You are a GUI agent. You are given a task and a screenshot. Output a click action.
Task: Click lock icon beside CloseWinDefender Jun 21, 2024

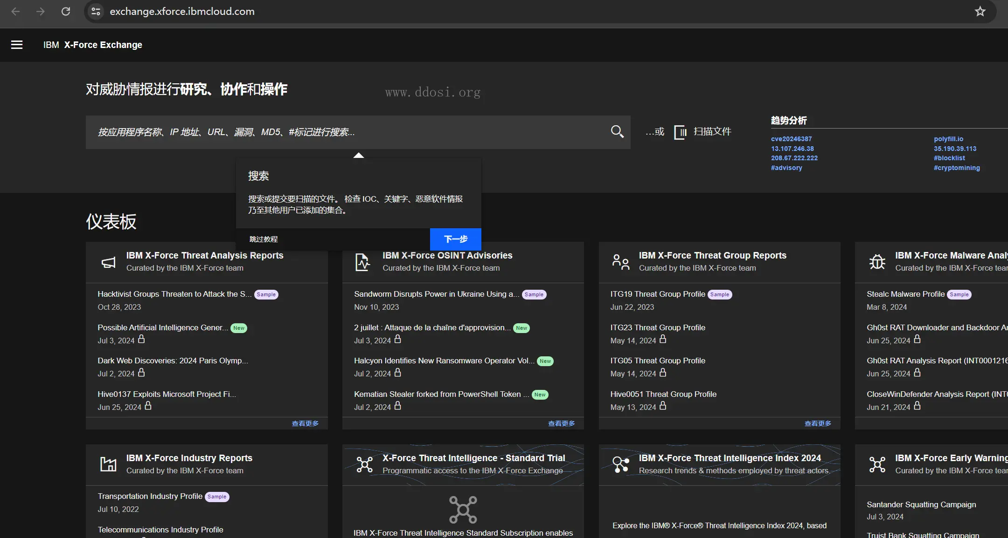coord(917,406)
